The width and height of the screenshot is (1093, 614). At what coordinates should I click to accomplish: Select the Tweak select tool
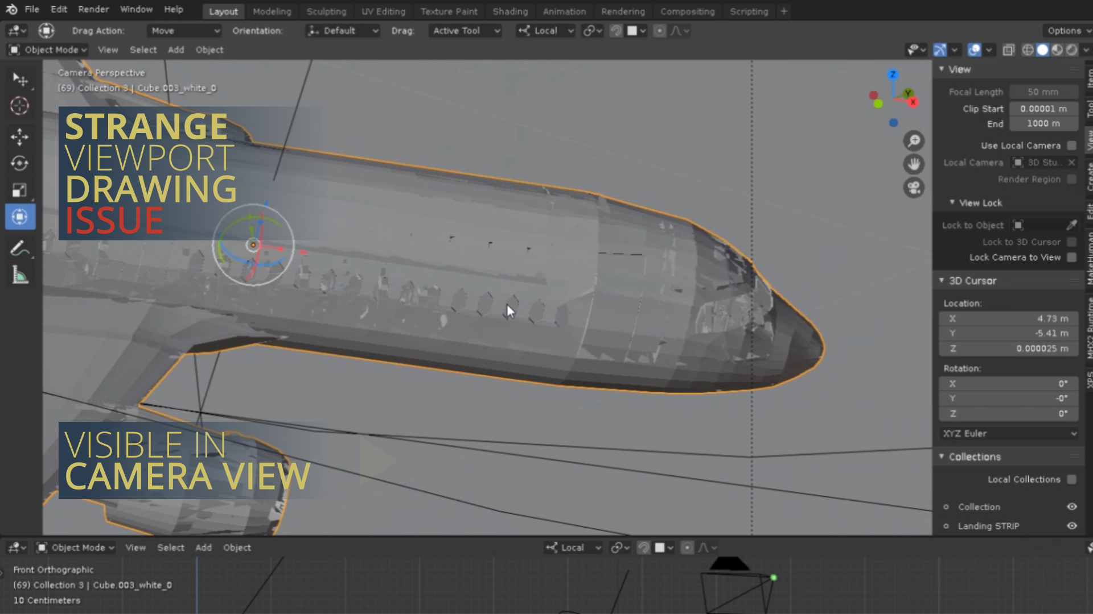(20, 79)
